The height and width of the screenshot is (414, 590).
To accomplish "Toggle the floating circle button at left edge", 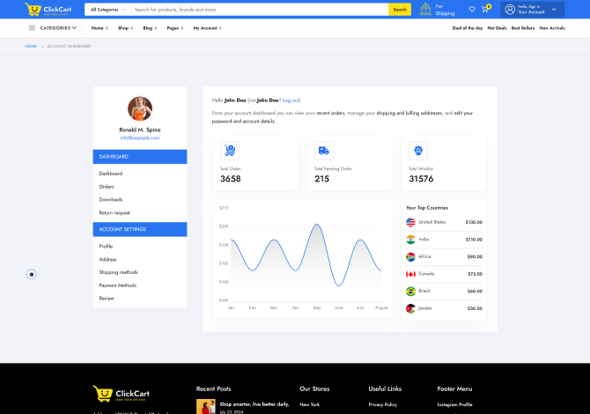I will pos(32,274).
